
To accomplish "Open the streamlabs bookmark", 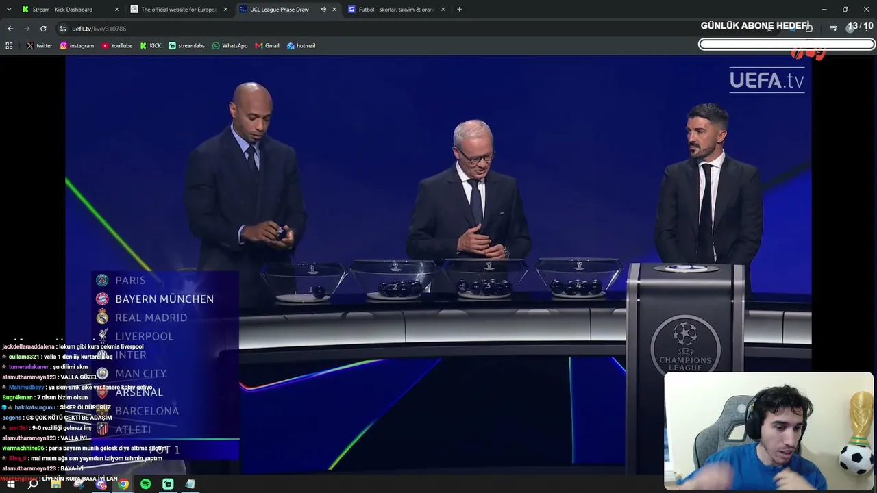I will (x=186, y=46).
